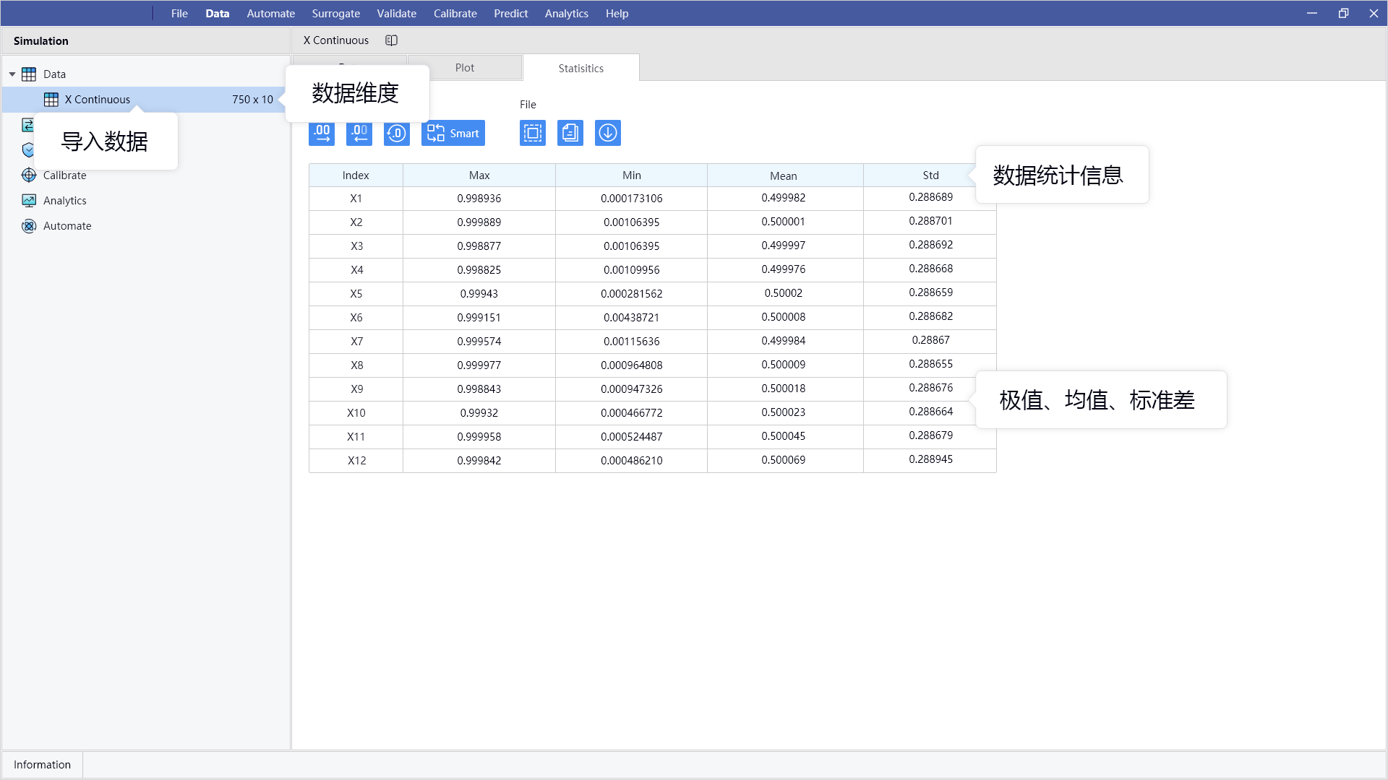Download statistics table to file

[x=608, y=133]
